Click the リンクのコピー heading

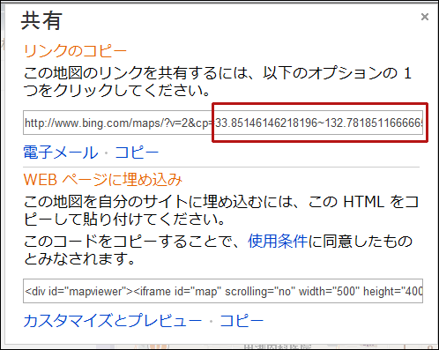[75, 50]
